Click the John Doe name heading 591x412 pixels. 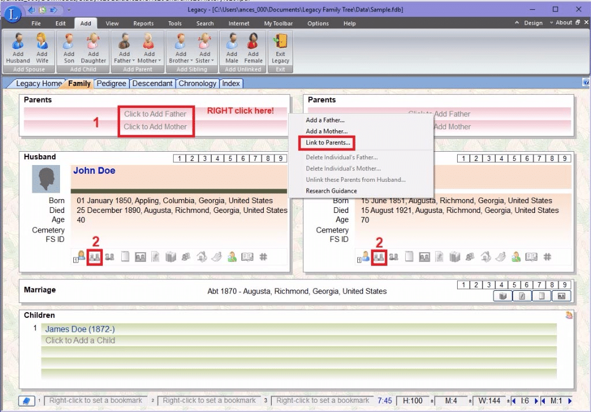94,171
